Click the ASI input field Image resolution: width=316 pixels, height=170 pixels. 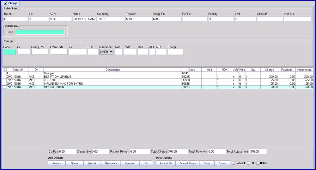[152, 52]
